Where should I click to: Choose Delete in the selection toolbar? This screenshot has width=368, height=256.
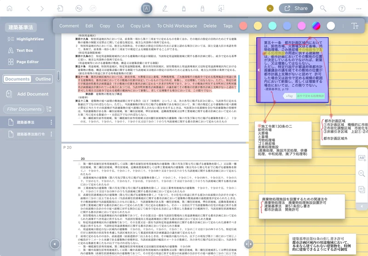tap(210, 26)
